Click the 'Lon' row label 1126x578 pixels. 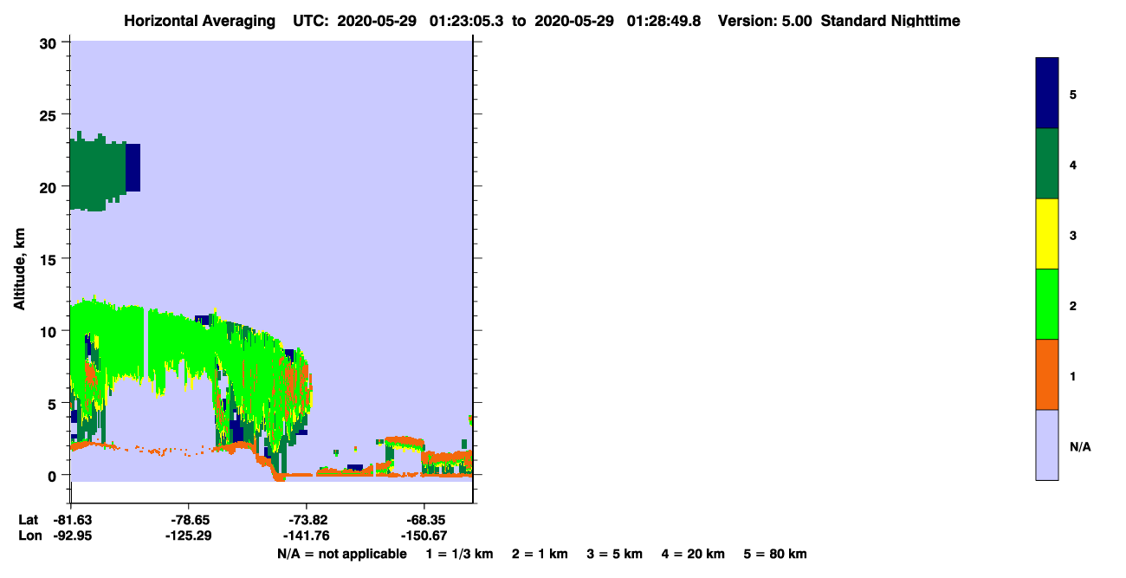[x=29, y=536]
